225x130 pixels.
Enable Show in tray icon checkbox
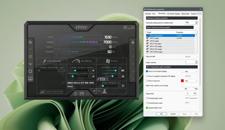tap(147, 81)
